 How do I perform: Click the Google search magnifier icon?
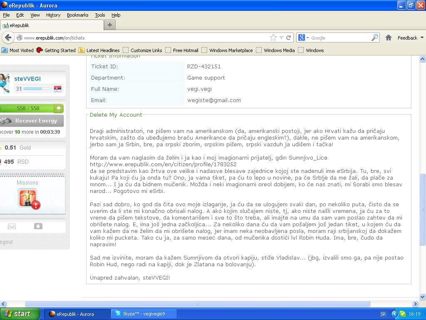coord(375,37)
